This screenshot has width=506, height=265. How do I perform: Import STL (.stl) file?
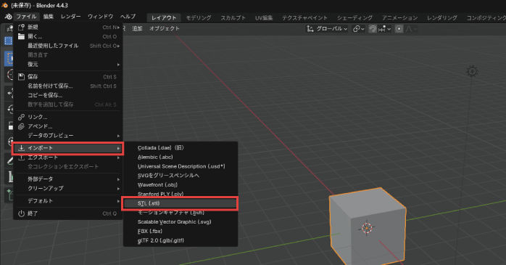181,203
